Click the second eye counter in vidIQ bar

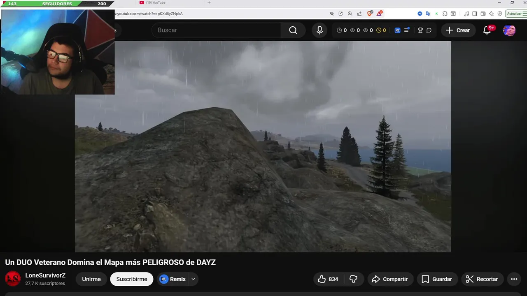click(x=368, y=30)
